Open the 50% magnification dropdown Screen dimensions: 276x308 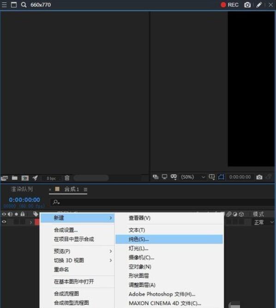[x=193, y=177]
